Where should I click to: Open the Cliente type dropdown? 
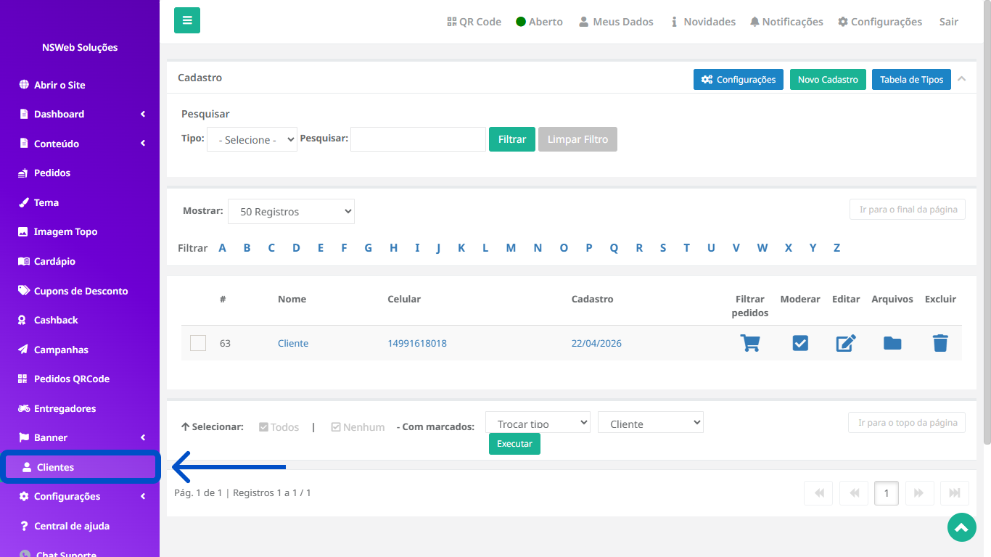pos(651,422)
